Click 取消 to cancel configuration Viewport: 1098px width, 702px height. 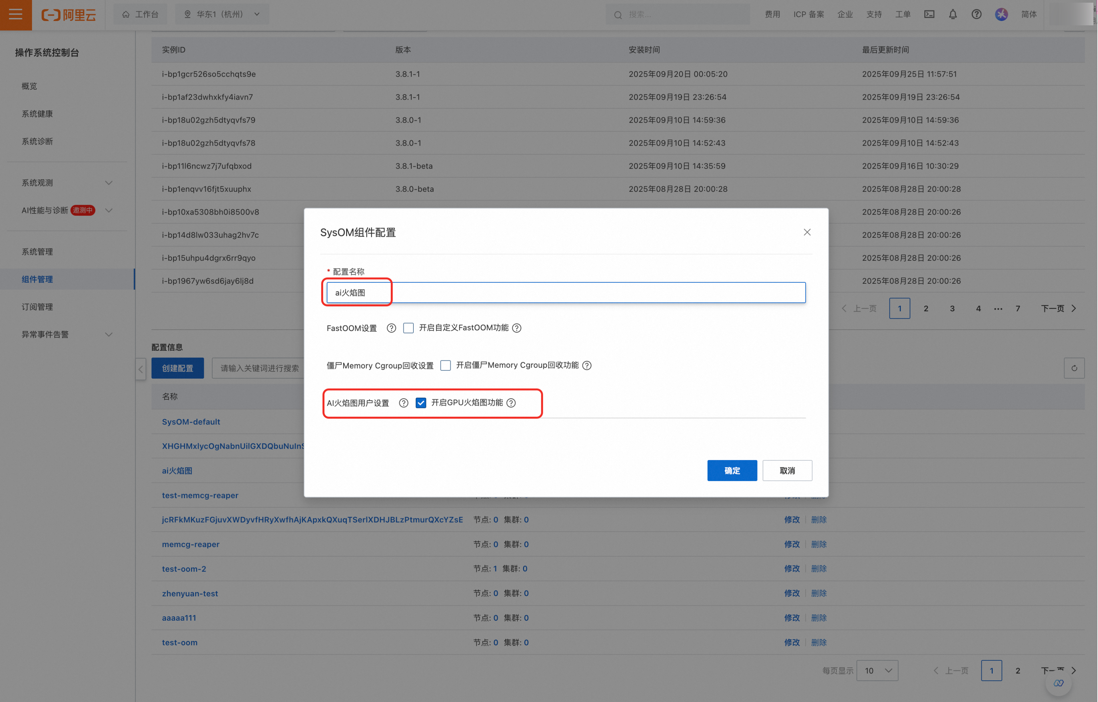pos(787,470)
